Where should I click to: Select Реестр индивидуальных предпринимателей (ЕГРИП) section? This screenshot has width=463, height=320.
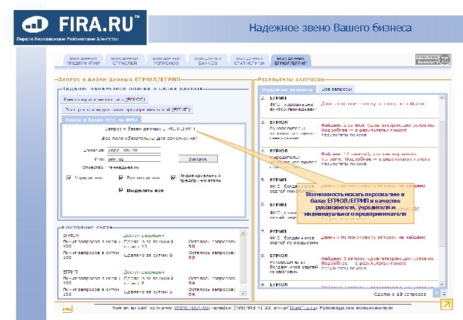pyautogui.click(x=128, y=110)
